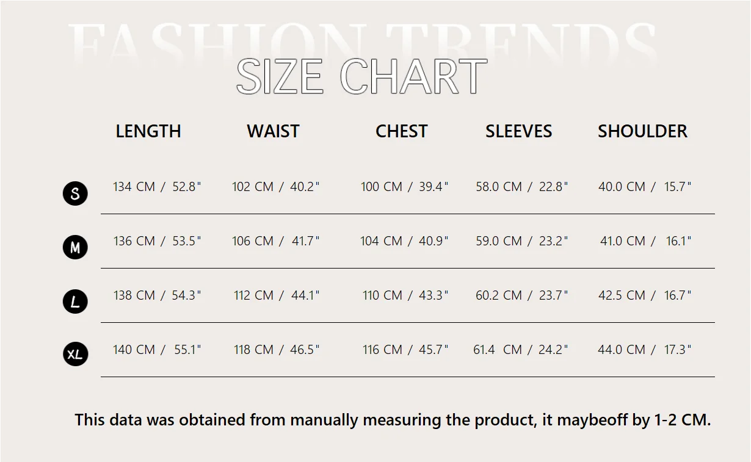Select the 106 CM / 41.7" waist value
Viewport: 751px width, 462px height.
click(275, 241)
